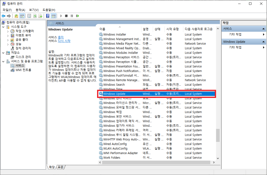Open the 동작(A) menu

click(x=21, y=10)
